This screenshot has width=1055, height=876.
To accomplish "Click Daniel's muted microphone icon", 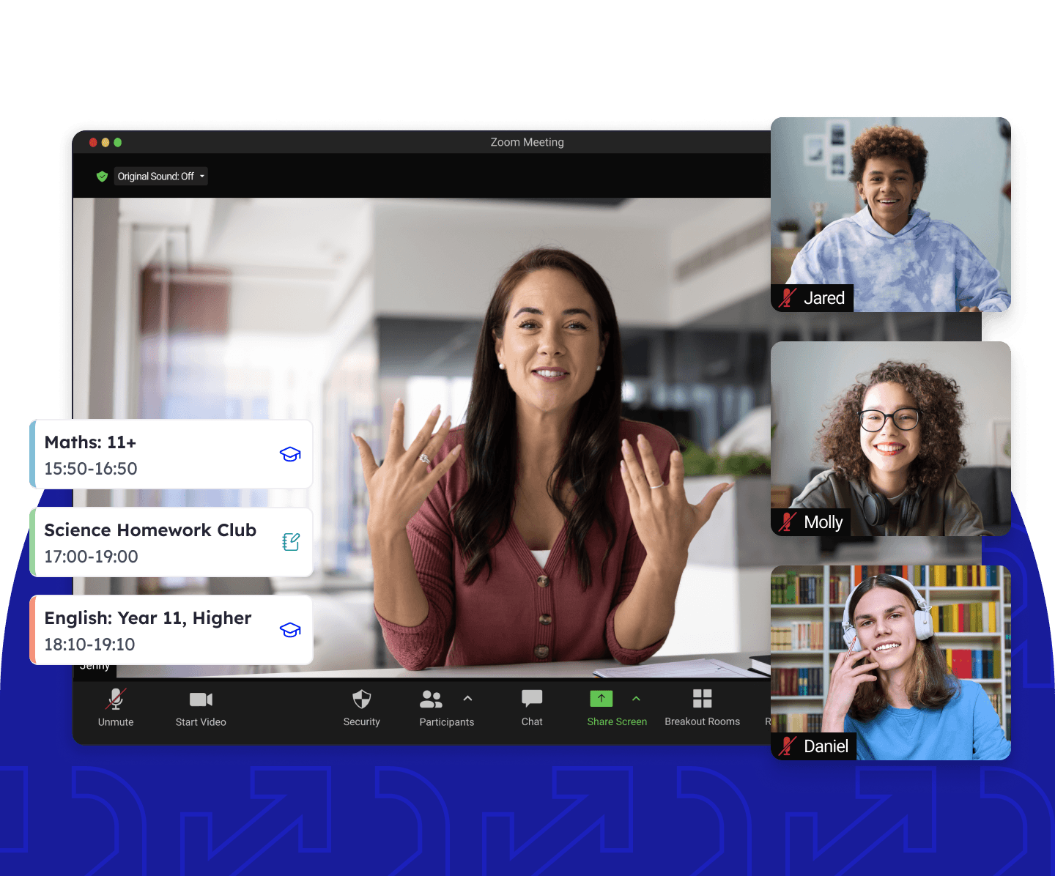I will [x=788, y=746].
